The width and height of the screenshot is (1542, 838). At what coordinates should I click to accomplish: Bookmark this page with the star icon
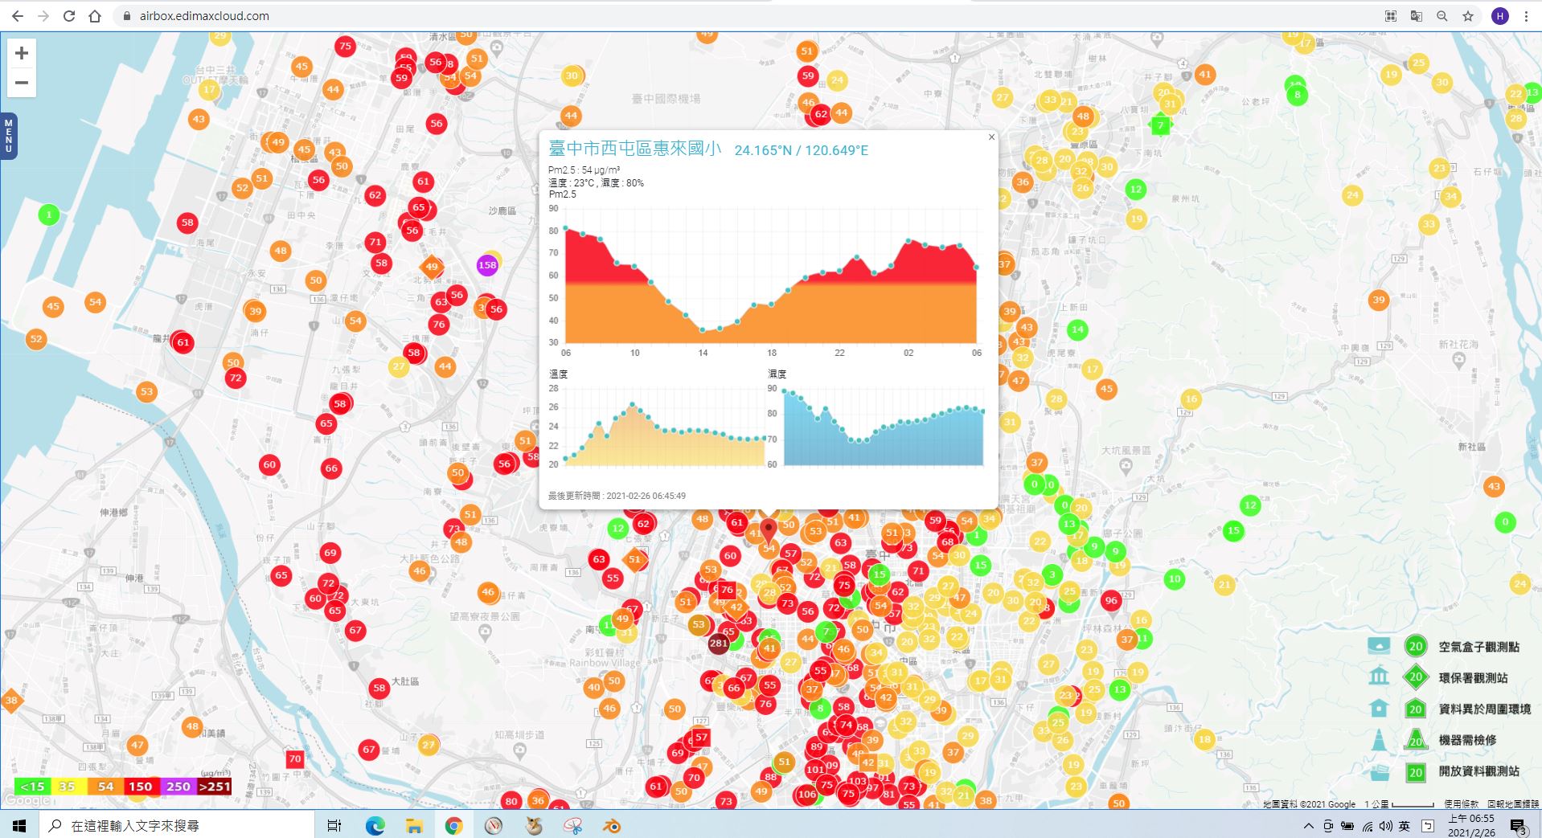coord(1468,16)
